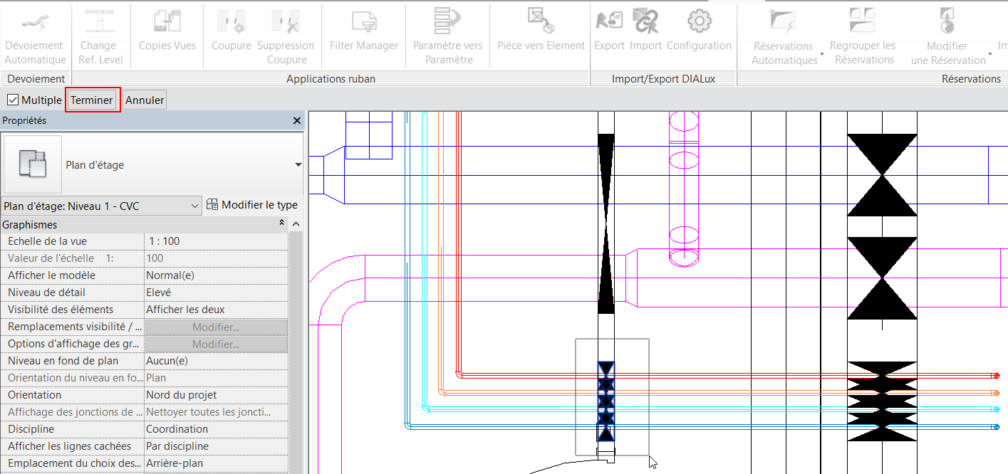Open Modifier une Réservation dropdown arrow

989,54
